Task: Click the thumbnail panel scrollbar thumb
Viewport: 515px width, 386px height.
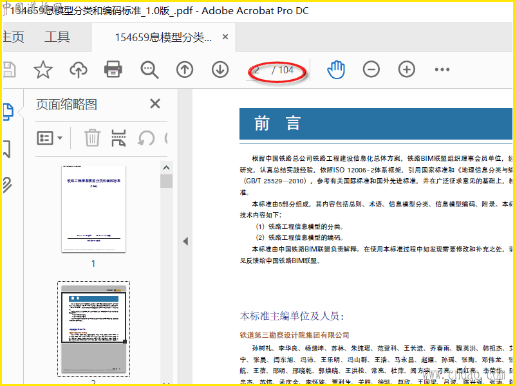Action: tap(167, 181)
